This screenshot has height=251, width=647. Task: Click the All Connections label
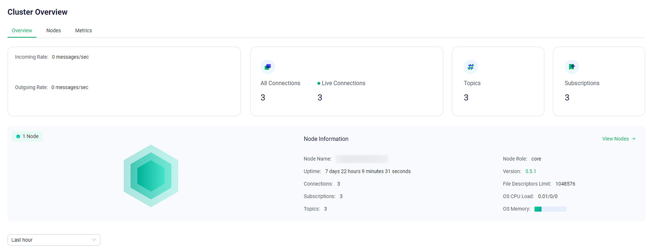coord(280,83)
